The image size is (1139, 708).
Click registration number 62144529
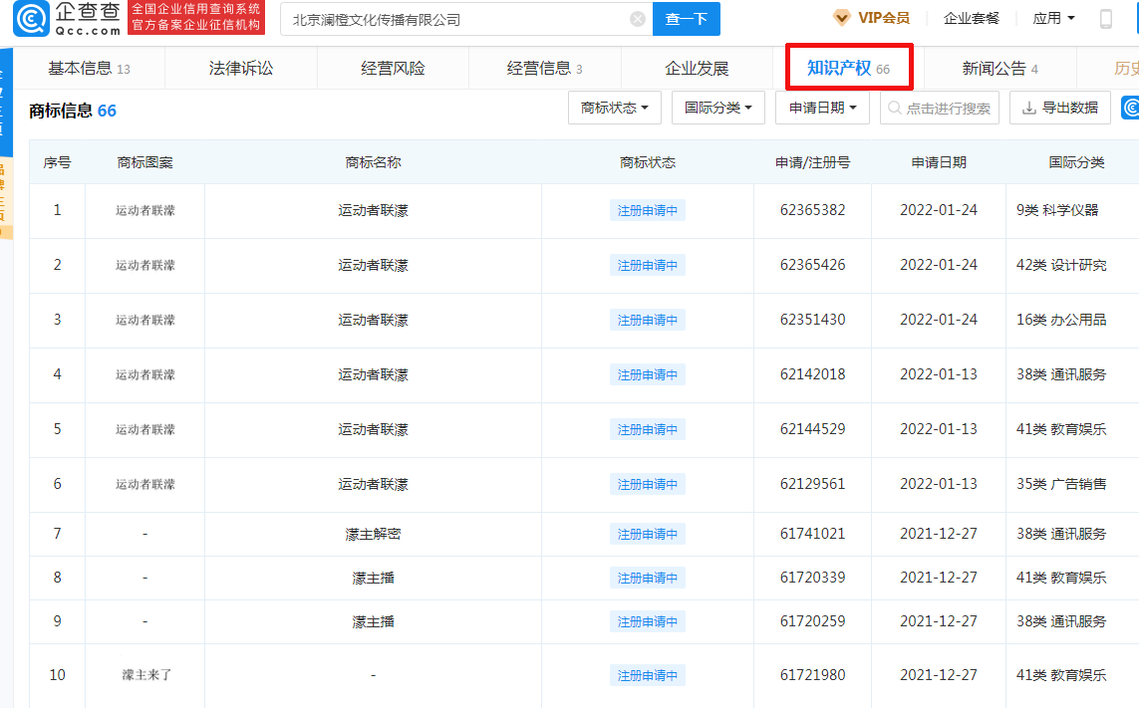pos(813,428)
